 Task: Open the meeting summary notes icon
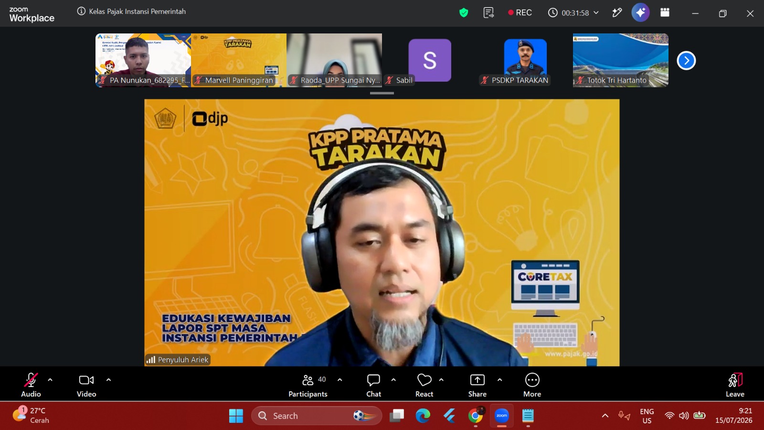tap(488, 13)
